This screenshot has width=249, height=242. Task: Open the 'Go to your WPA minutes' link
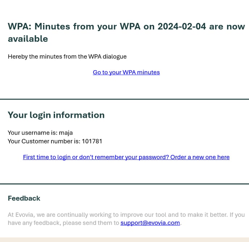(x=126, y=72)
